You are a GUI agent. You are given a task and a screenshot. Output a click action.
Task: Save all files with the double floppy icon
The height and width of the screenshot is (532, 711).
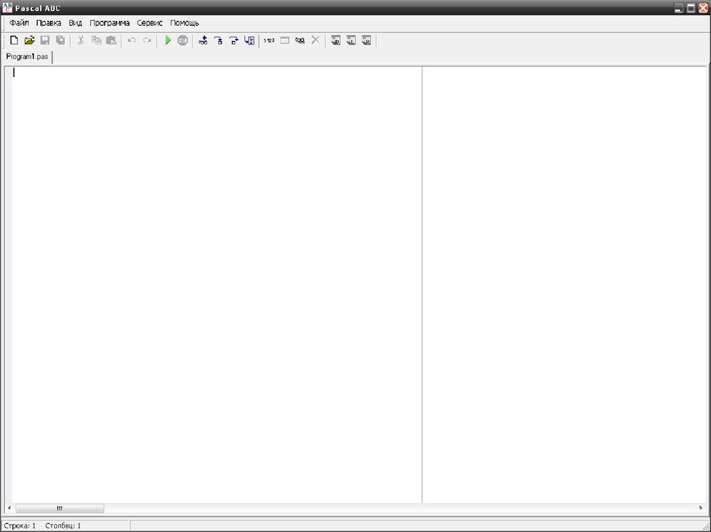(60, 40)
